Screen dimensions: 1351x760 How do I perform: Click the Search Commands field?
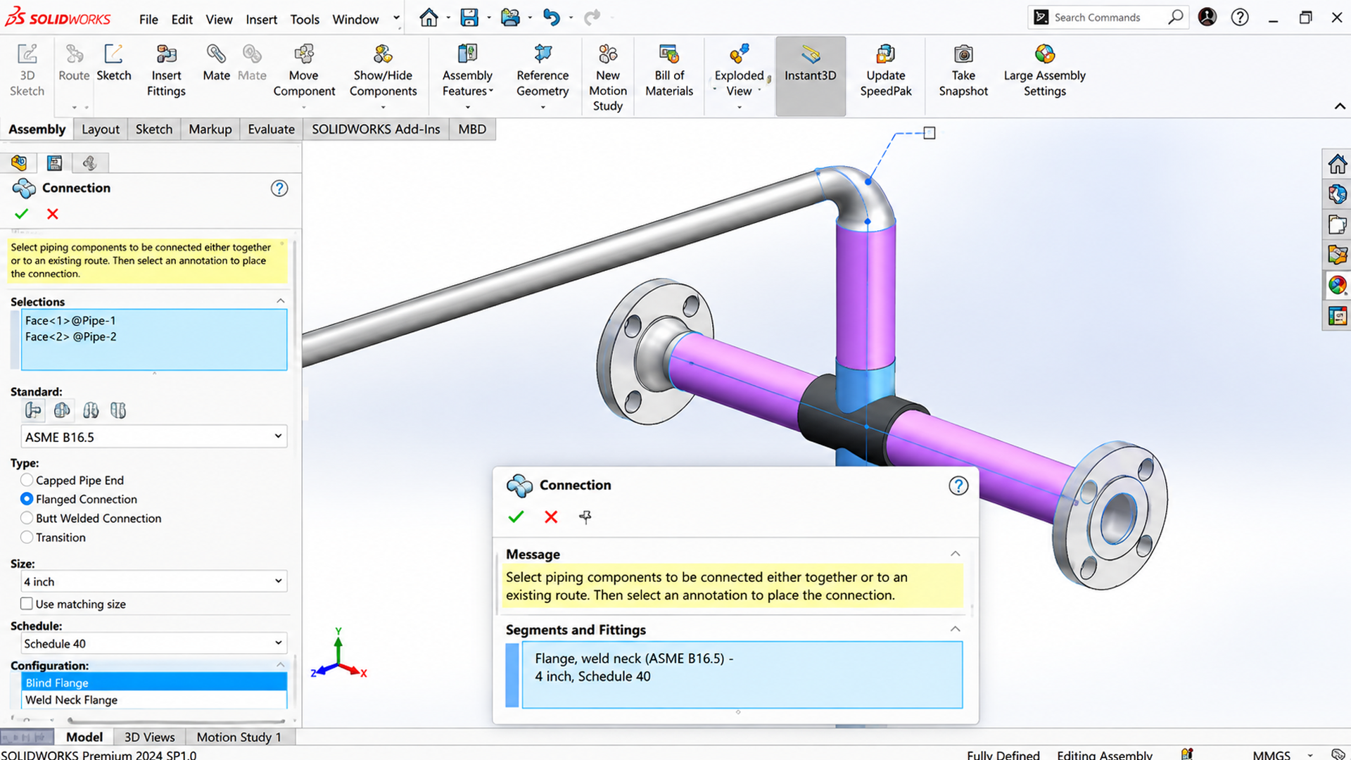(x=1108, y=18)
